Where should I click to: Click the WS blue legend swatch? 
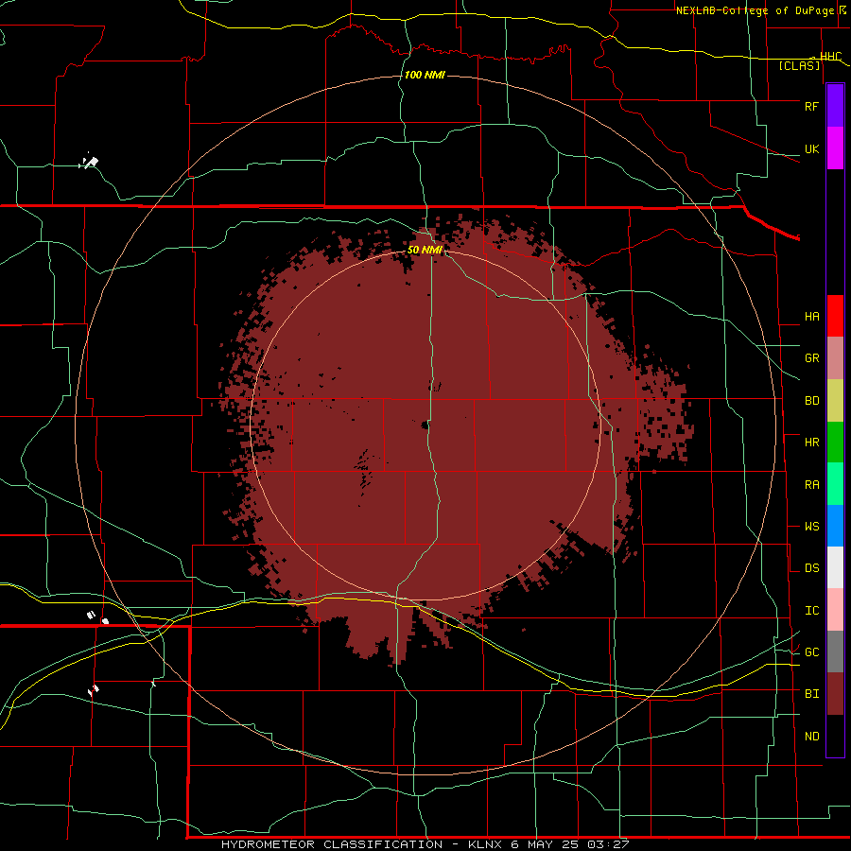(x=835, y=526)
